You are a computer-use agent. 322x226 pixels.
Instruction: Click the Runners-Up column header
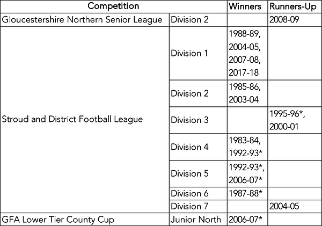295,6
